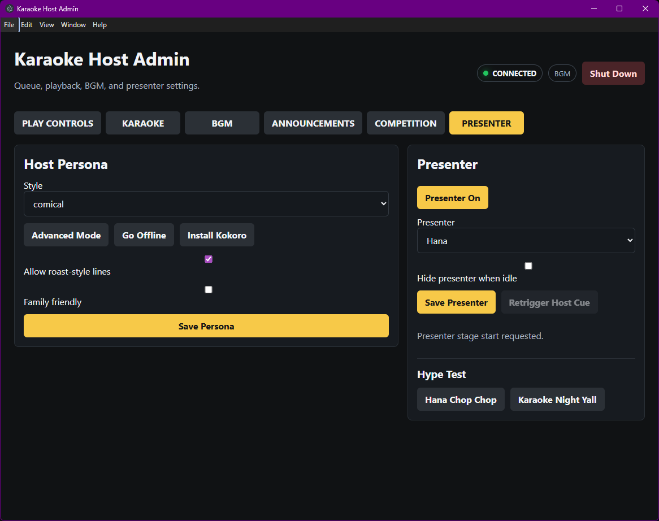Click the Go Offline button

click(144, 235)
